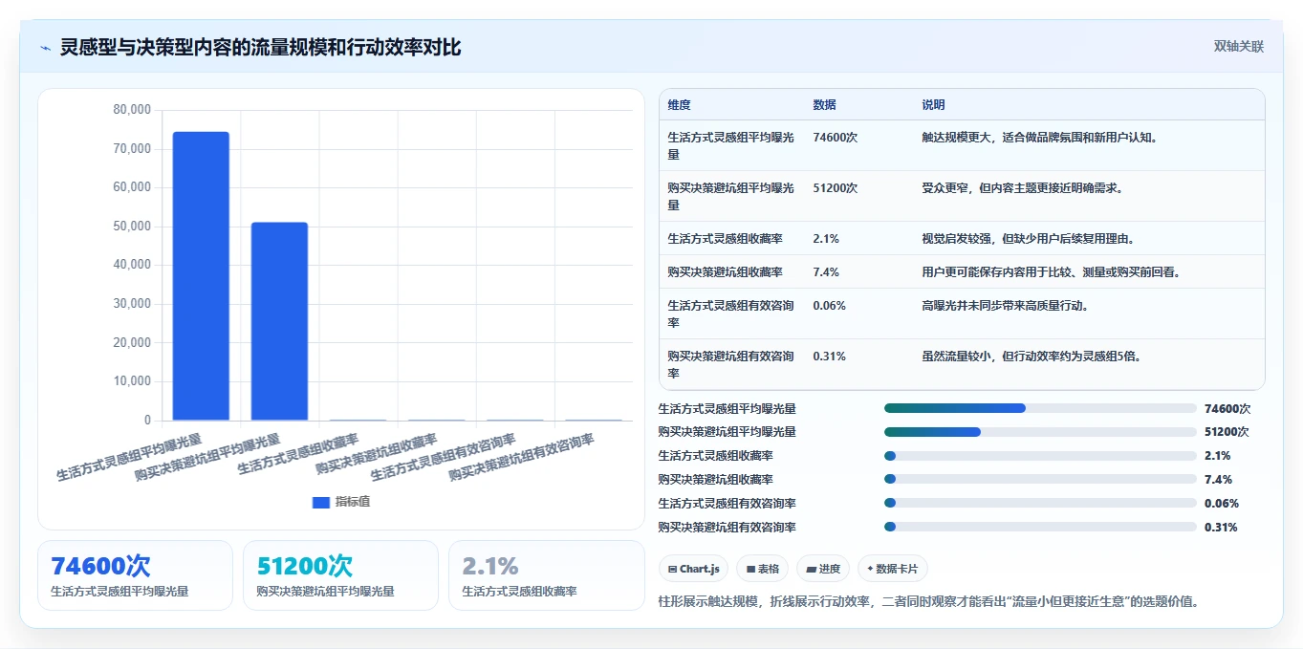The image size is (1303, 649).
Task: Click the table row label 购买决策避坑组收藏率
Action: point(725,272)
